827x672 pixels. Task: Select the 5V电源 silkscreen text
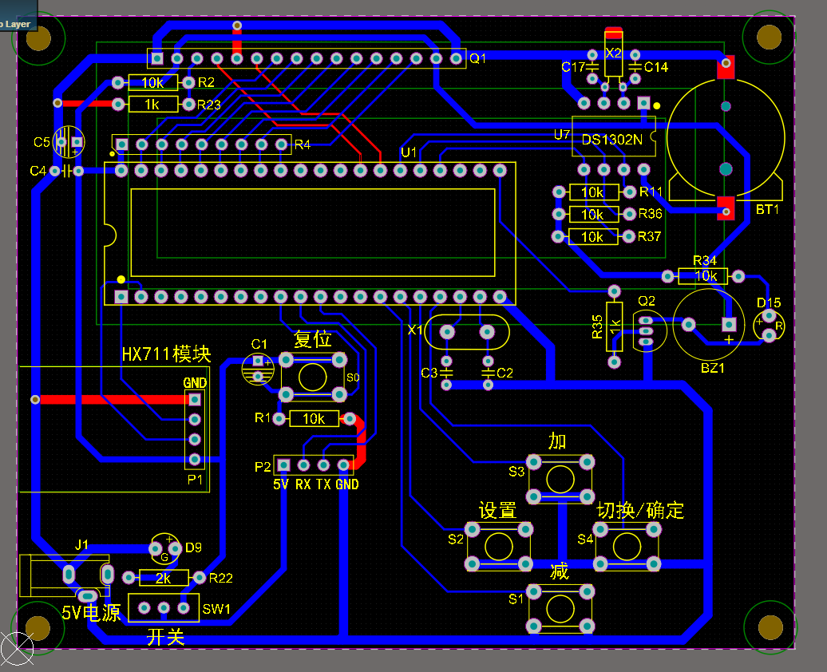coord(91,613)
